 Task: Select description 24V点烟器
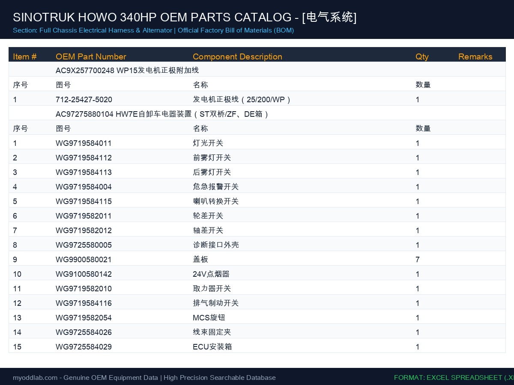(211, 274)
